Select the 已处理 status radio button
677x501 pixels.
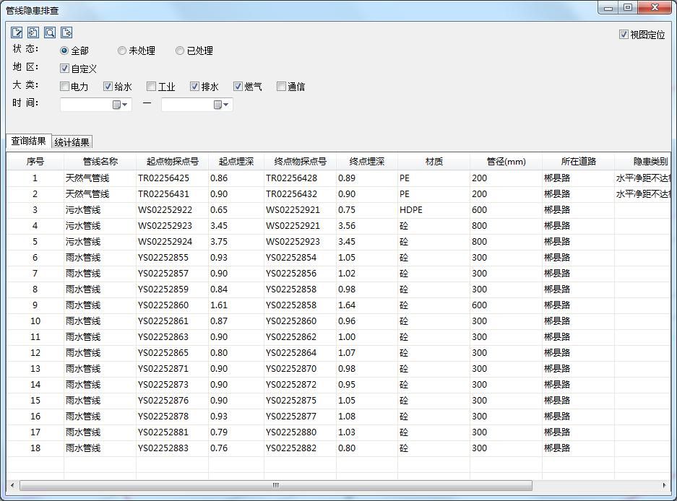[x=180, y=51]
